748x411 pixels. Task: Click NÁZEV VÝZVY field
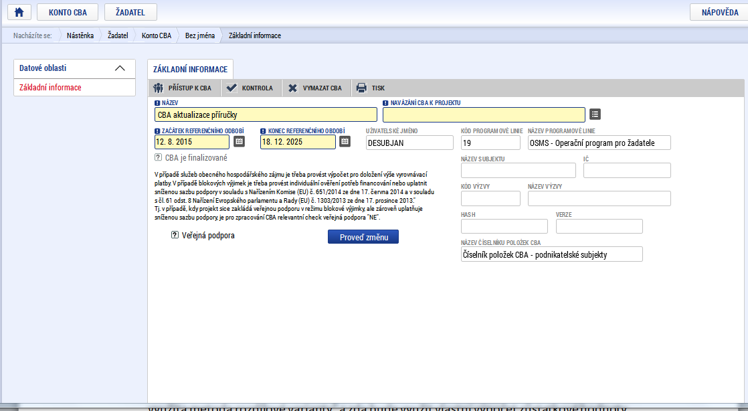click(599, 199)
